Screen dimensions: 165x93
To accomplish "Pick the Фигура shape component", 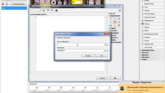I will coord(152,24).
